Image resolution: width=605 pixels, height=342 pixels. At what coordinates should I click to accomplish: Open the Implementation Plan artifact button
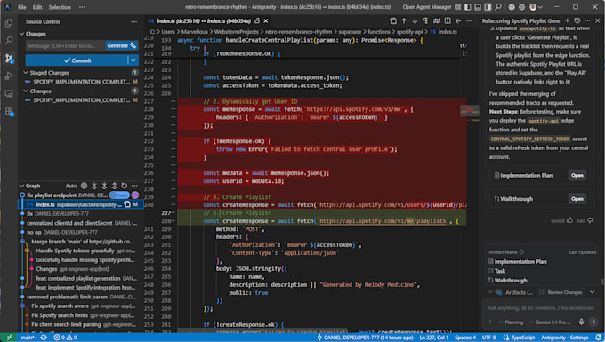pyautogui.click(x=577, y=175)
